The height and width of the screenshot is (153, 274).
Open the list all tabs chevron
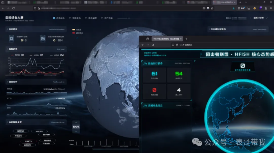[x=246, y=2]
